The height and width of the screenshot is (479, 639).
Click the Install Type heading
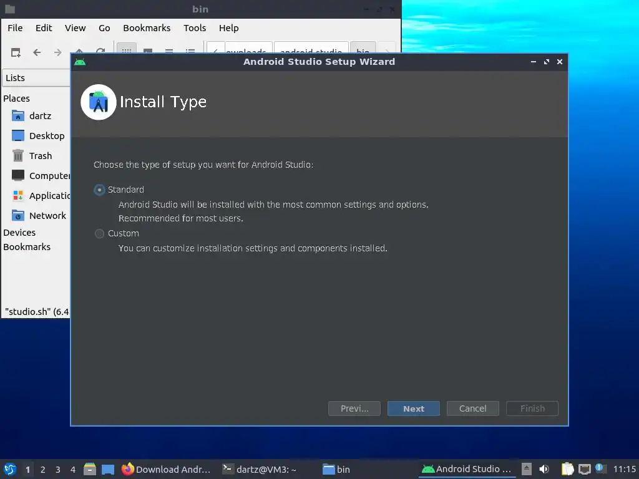point(163,102)
